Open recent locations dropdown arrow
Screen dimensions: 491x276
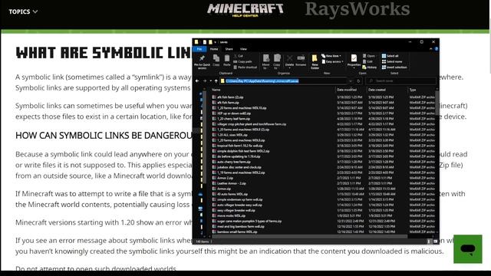coord(210,81)
